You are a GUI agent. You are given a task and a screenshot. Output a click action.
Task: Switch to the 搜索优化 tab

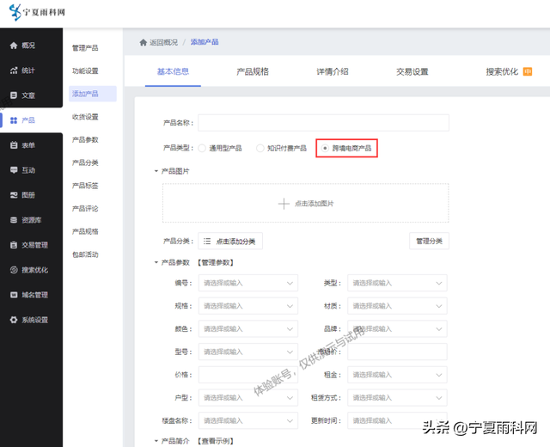click(502, 71)
